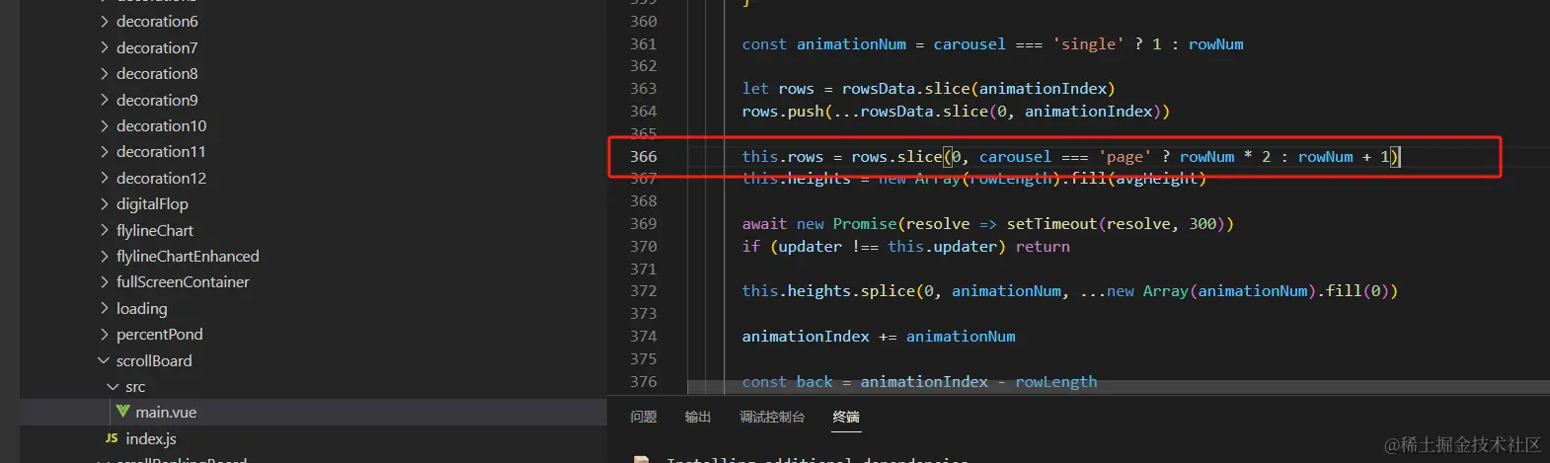Click line number 372 in the gutter
The height and width of the screenshot is (463, 1550).
click(644, 290)
